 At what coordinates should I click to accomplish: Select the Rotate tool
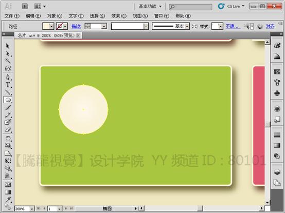[x=8, y=139]
